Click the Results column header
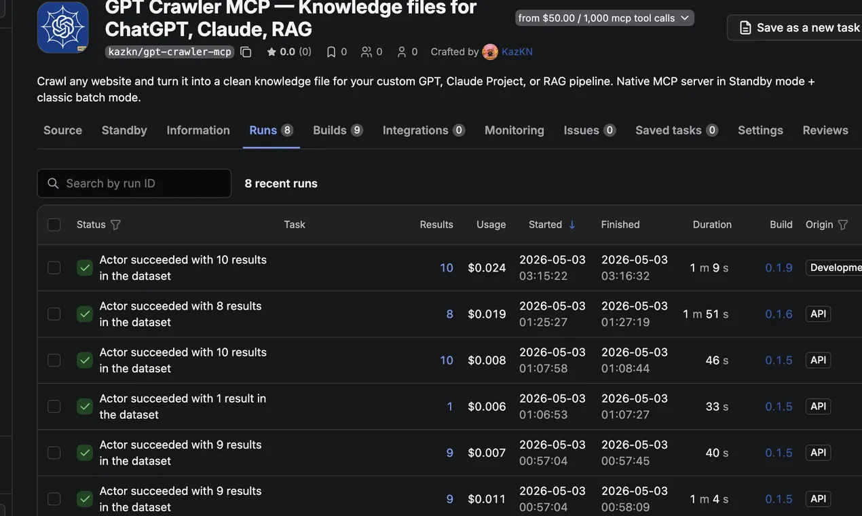Image resolution: width=862 pixels, height=516 pixels. tap(436, 225)
